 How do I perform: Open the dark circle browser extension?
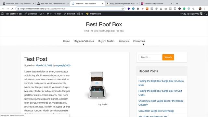point(179,9)
